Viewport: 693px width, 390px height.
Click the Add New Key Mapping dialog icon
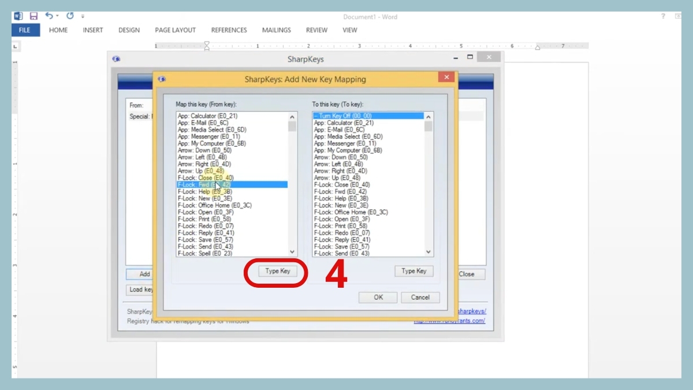pos(162,79)
